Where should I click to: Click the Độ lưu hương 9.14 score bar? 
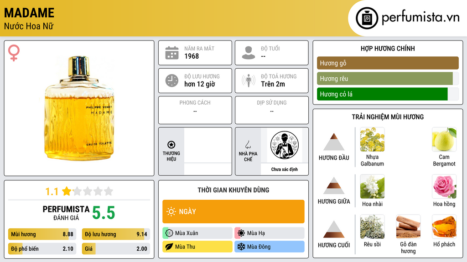point(116,234)
